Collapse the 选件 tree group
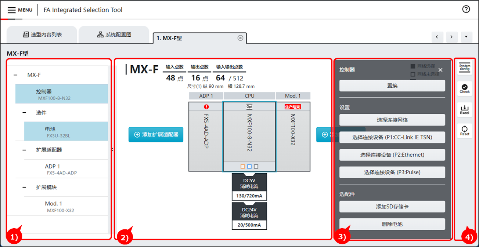The width and height of the screenshot is (479, 247). (x=24, y=113)
